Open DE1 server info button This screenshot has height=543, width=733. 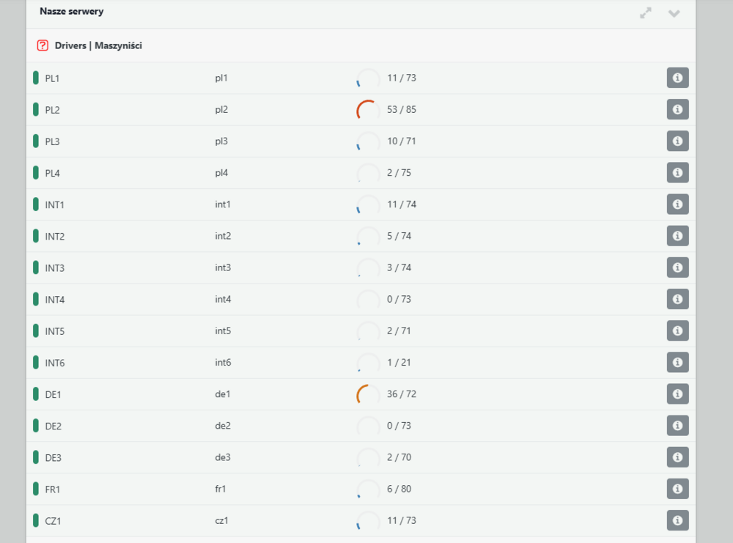(x=677, y=394)
